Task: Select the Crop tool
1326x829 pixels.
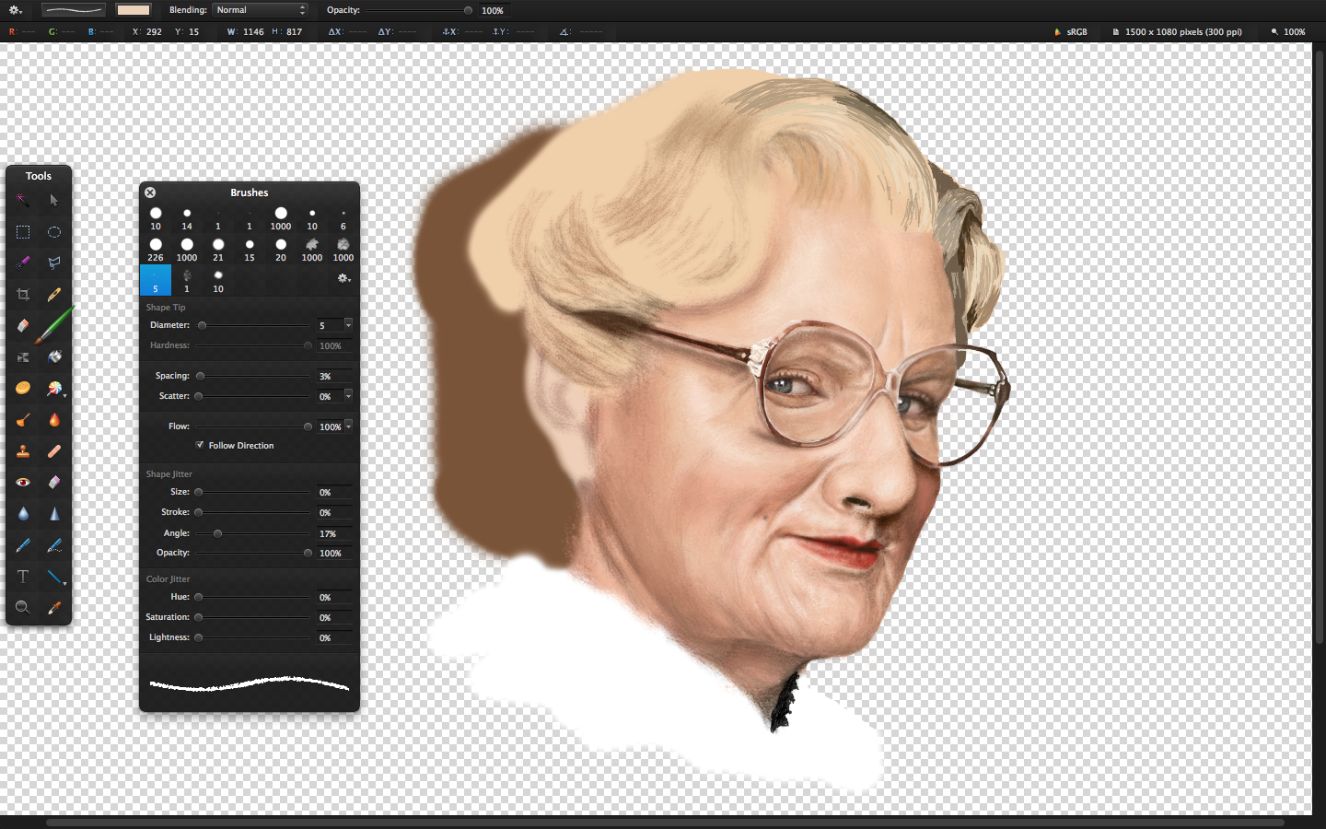Action: (23, 295)
